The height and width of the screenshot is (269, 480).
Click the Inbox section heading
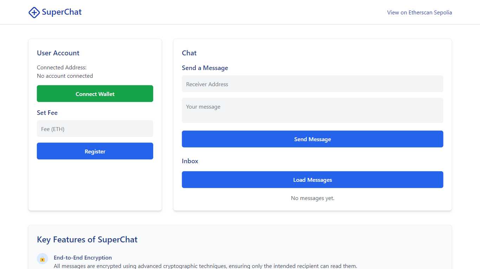tap(190, 161)
